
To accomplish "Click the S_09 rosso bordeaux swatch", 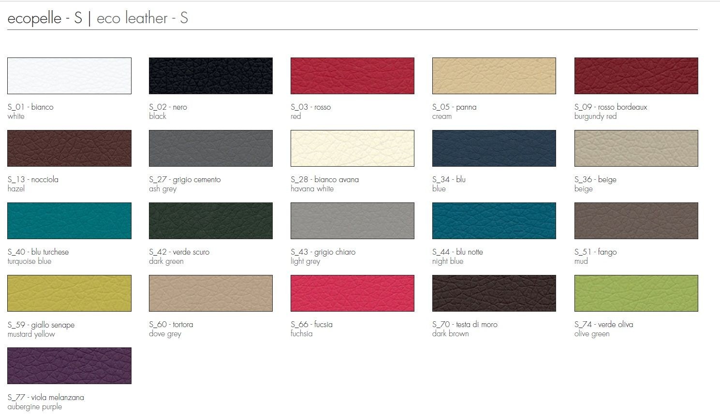I will point(636,76).
